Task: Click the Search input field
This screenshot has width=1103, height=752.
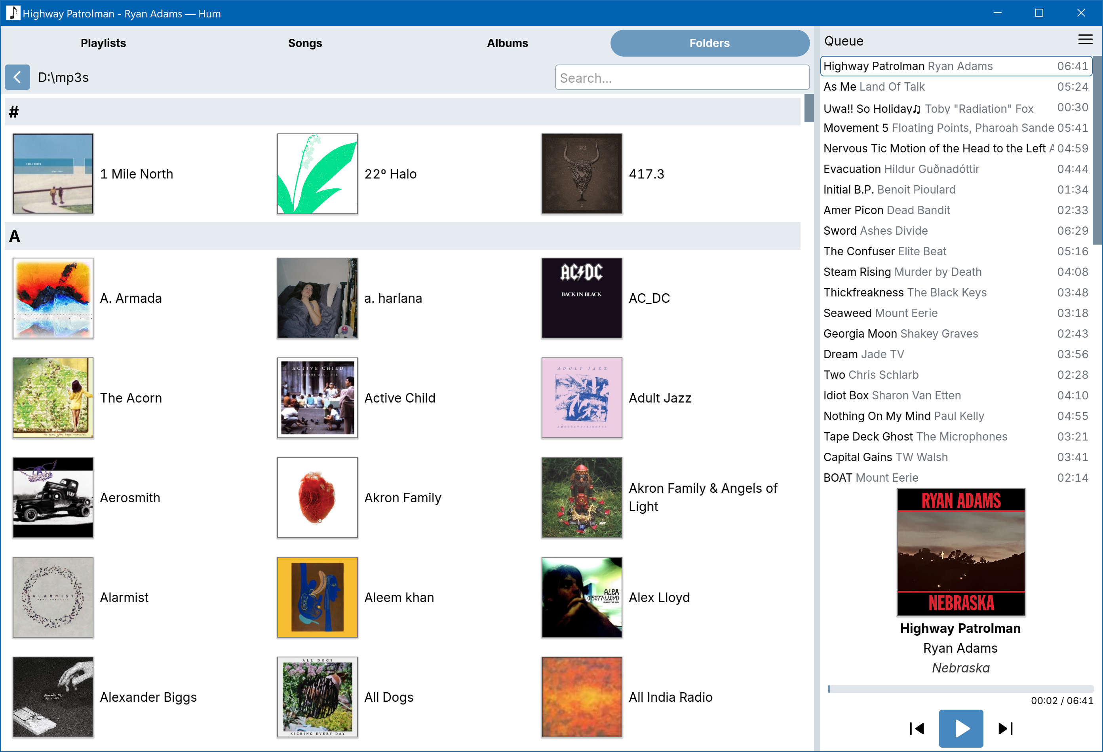Action: (682, 77)
